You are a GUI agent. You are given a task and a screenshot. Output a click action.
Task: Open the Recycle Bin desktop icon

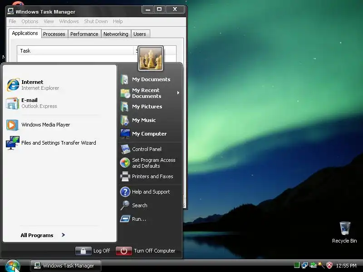[x=344, y=232]
